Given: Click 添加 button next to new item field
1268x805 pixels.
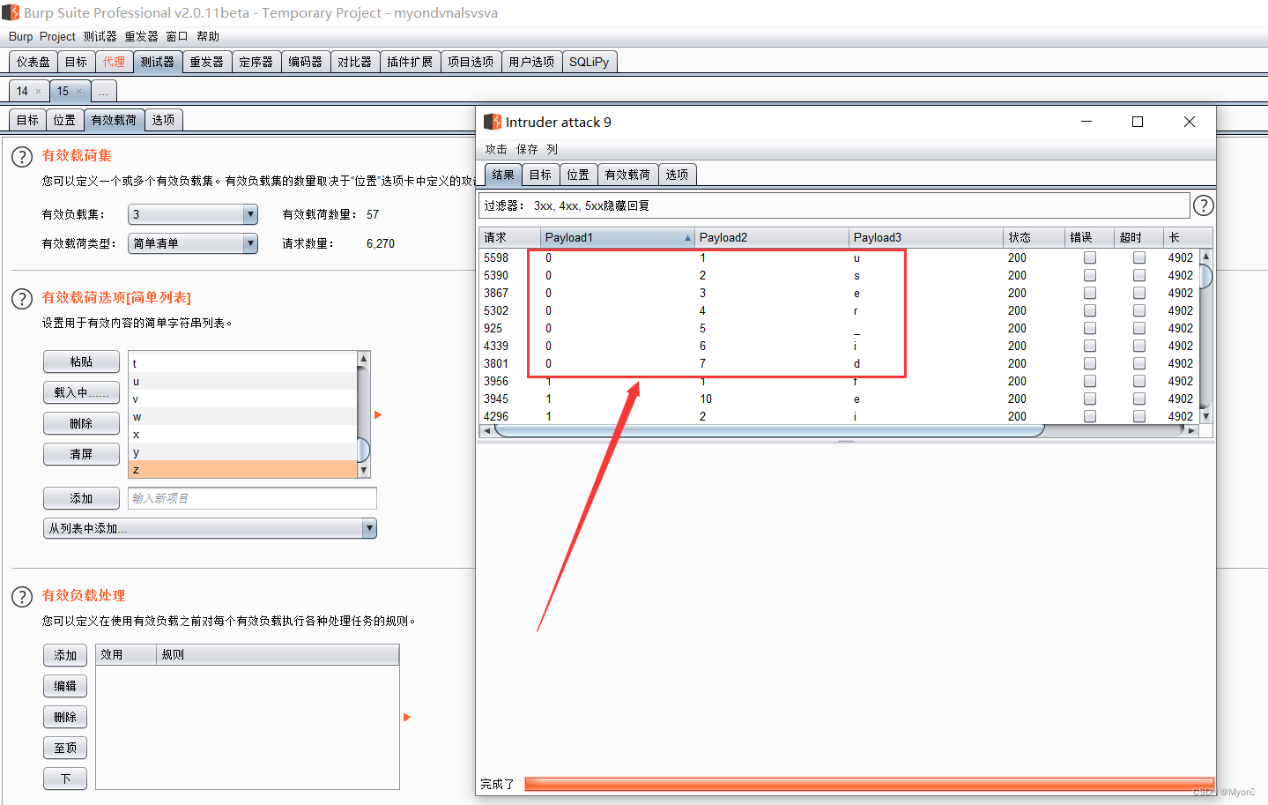Looking at the screenshot, I should [x=81, y=498].
